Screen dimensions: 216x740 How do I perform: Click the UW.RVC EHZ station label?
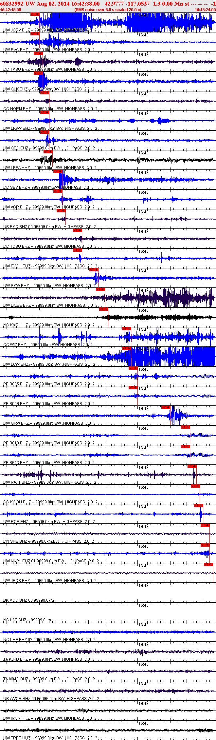point(49,49)
